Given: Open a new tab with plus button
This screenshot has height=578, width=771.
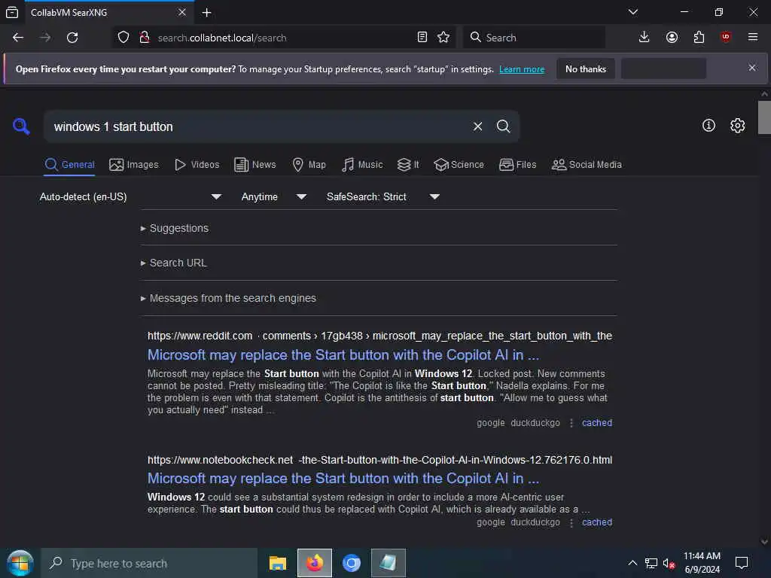Looking at the screenshot, I should click(x=207, y=12).
